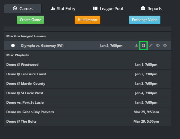Open the Demo @ Westwood game row

tap(88, 65)
